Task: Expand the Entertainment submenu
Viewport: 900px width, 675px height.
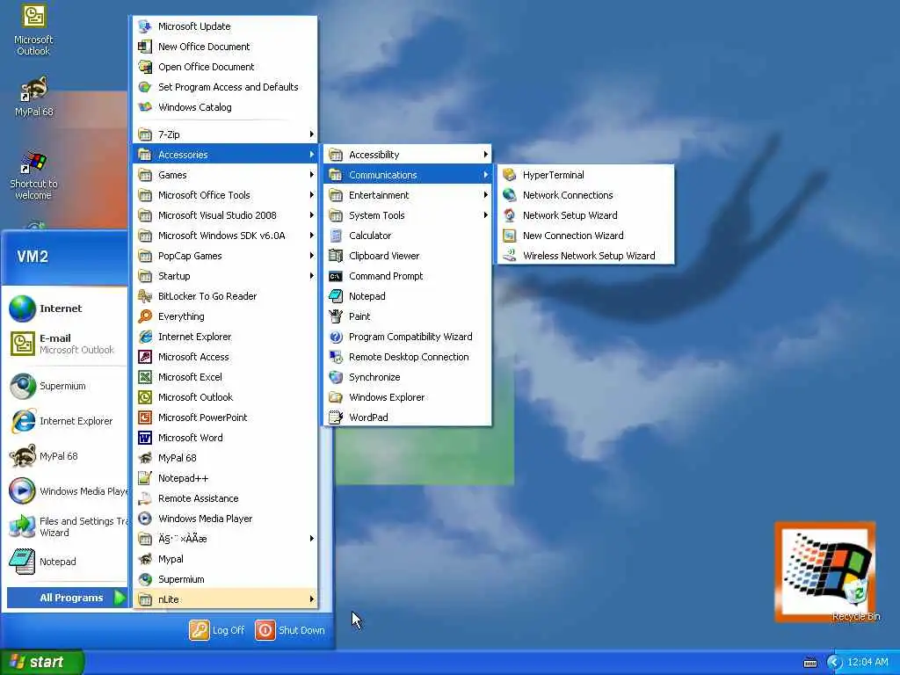Action: (408, 195)
